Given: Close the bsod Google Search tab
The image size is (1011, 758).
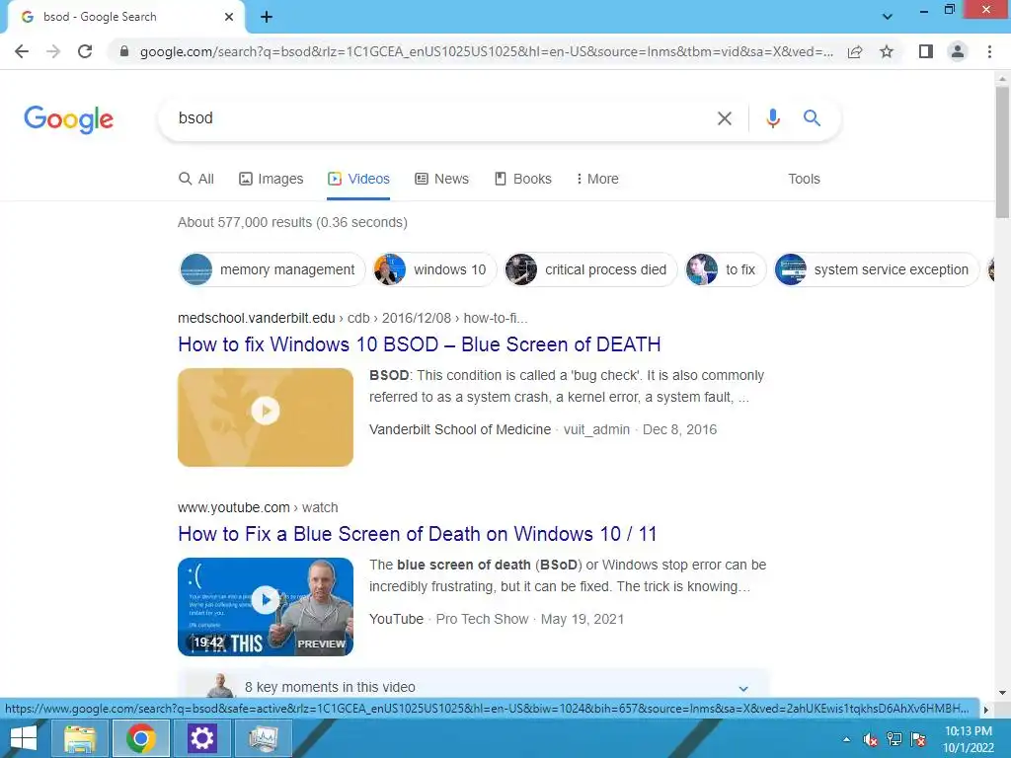Looking at the screenshot, I should point(229,17).
